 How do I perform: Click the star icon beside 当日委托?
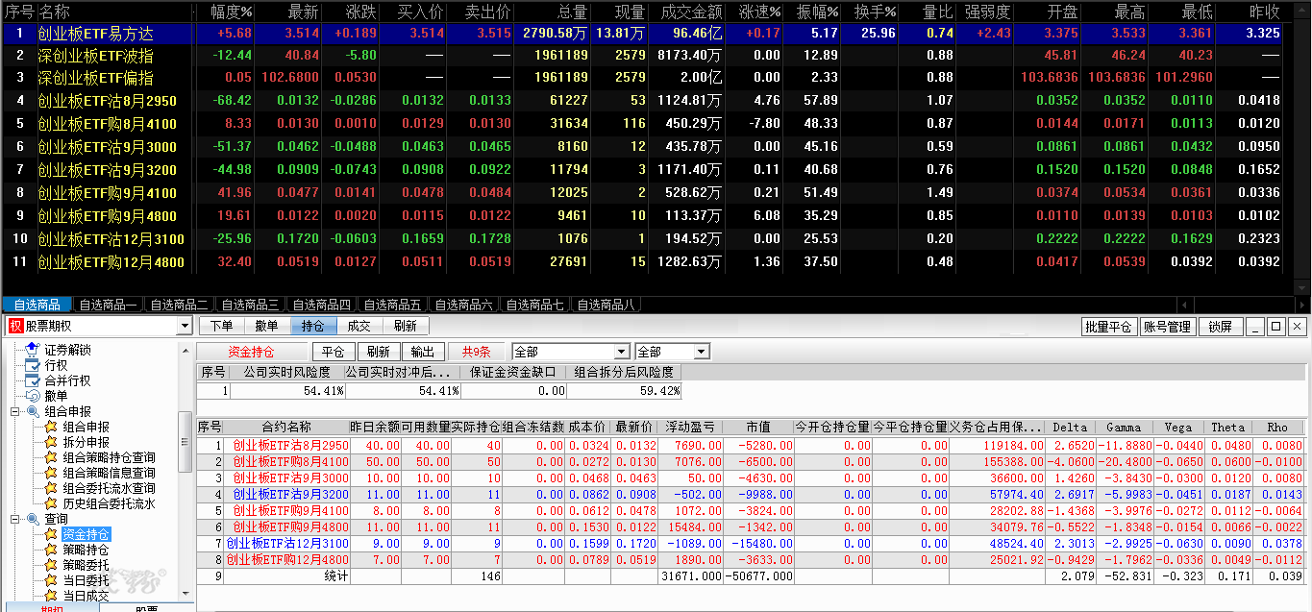coord(51,580)
